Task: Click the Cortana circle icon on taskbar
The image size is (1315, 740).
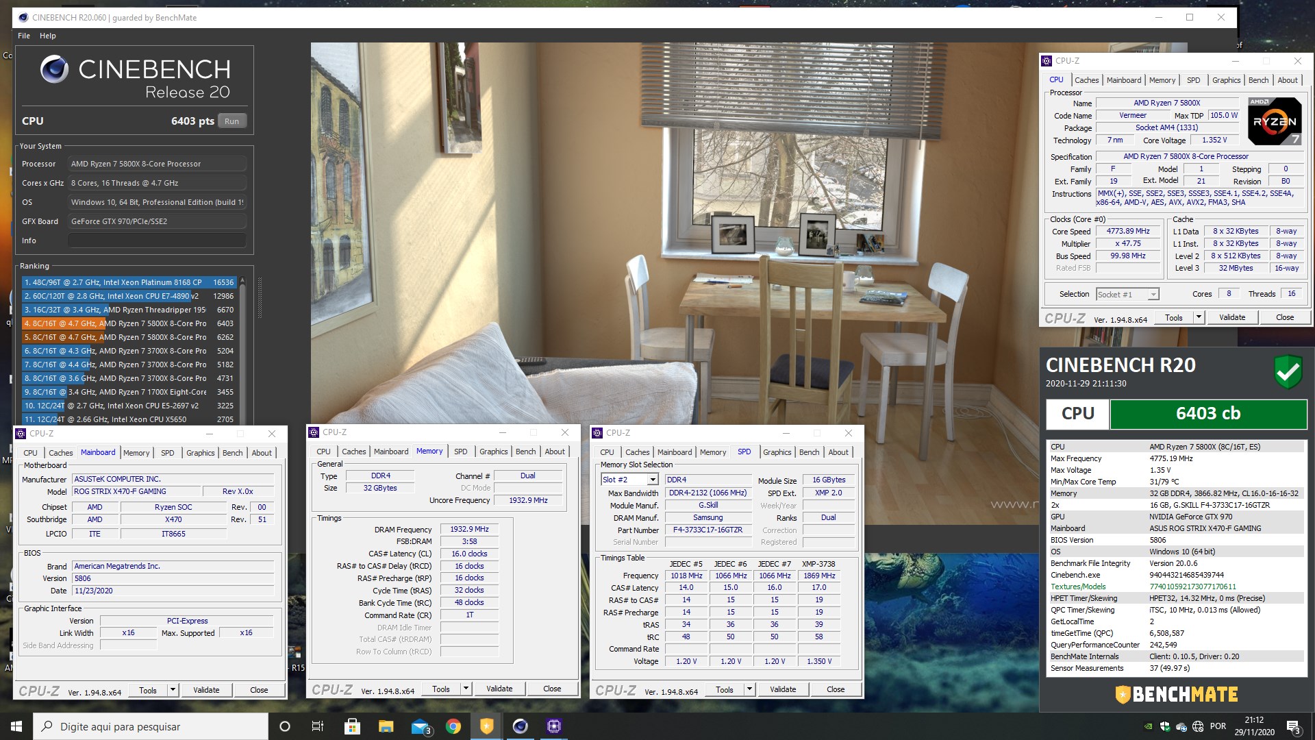Action: 285,726
